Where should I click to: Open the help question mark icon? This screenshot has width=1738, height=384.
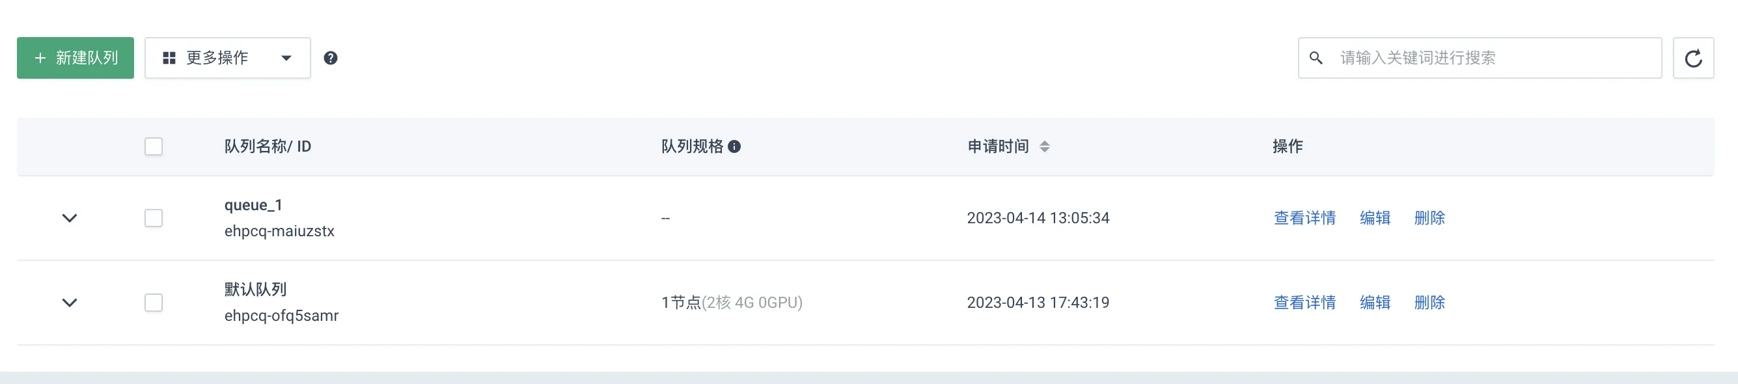pos(331,58)
